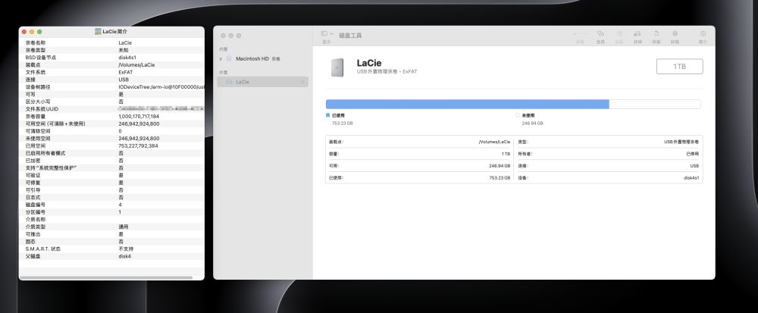Click 装载点 /Volumes/LaCie value in info window

pos(136,64)
